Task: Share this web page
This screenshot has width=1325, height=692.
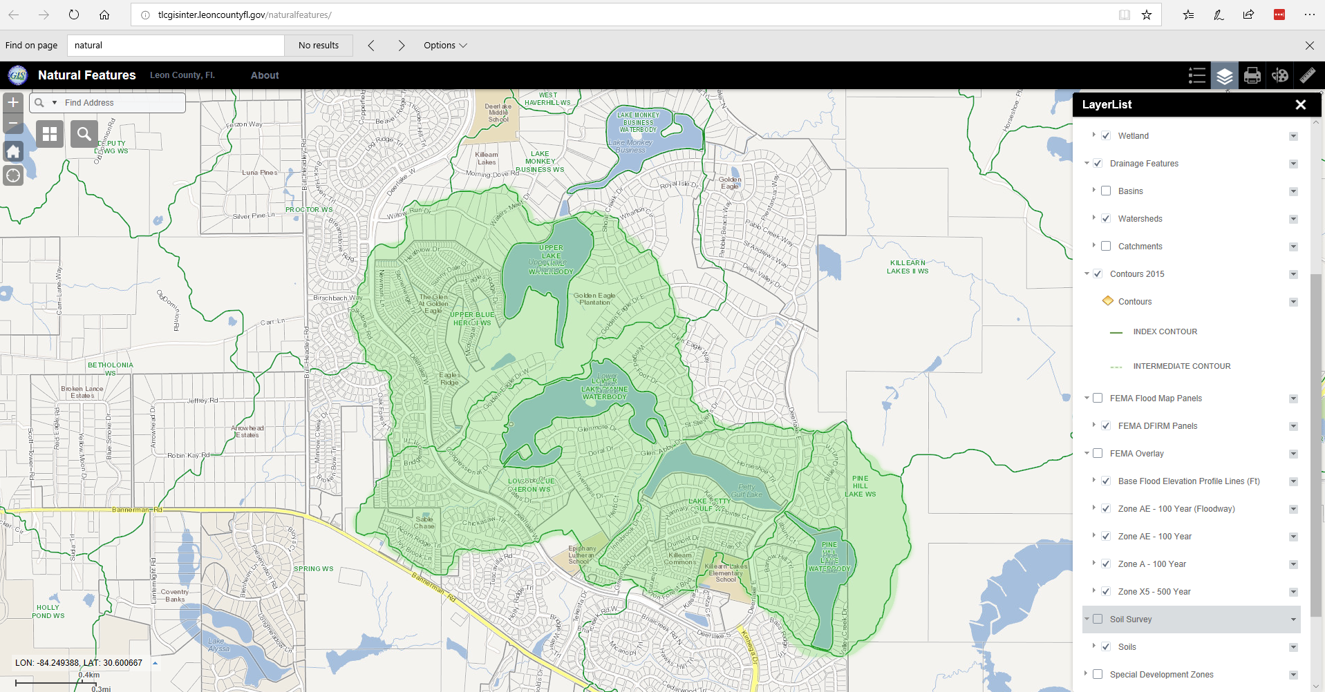Action: click(x=1248, y=15)
